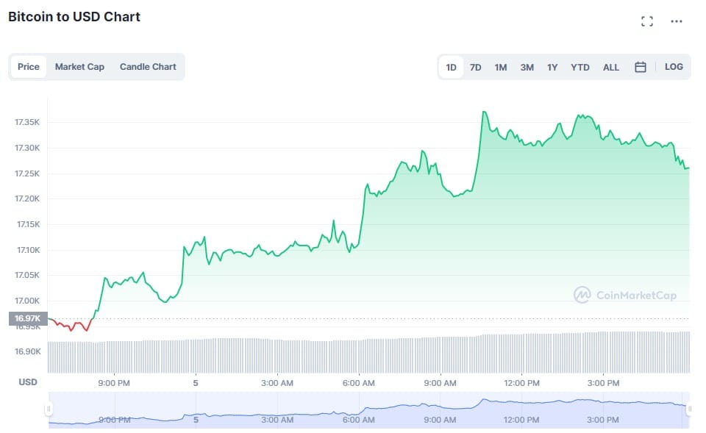Select the 7D time range
This screenshot has width=706, height=433.
point(476,67)
